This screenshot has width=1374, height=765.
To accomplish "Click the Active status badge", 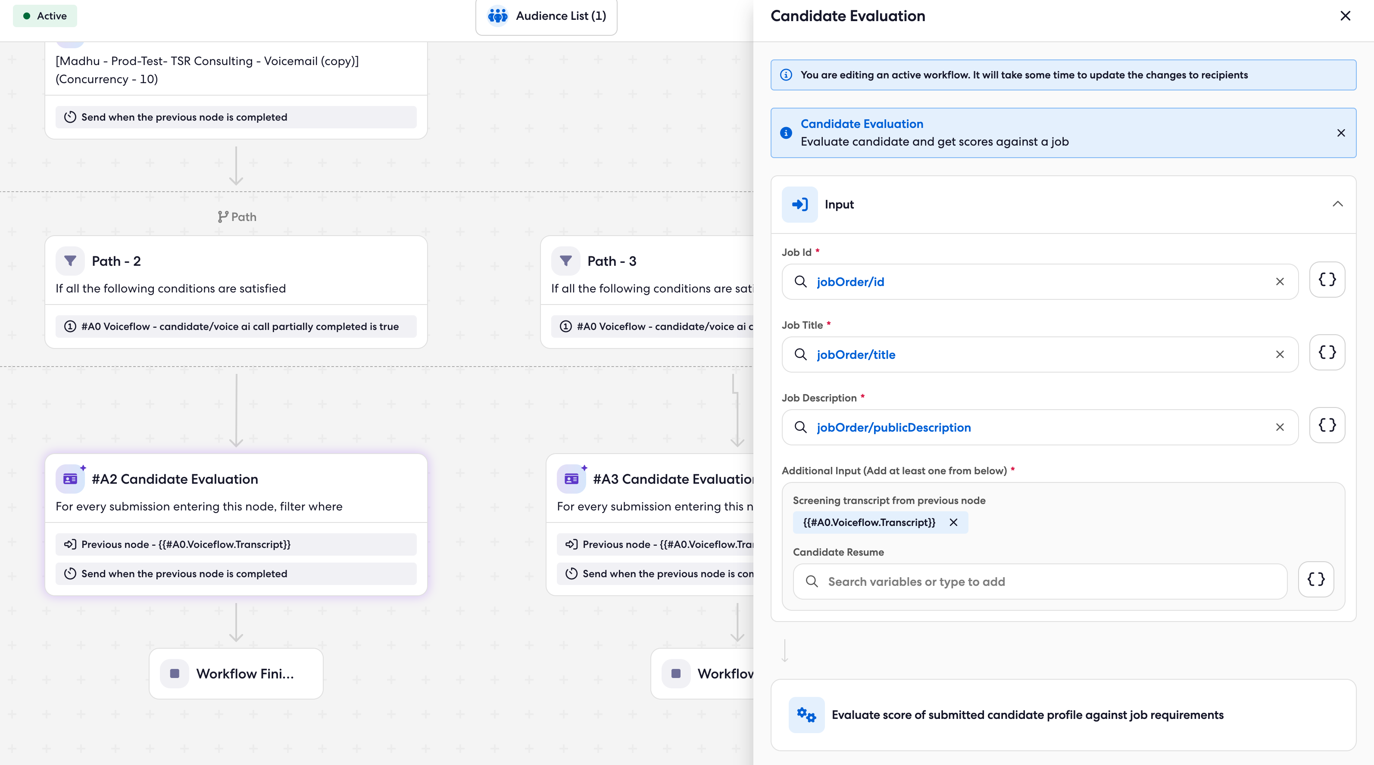I will [45, 16].
